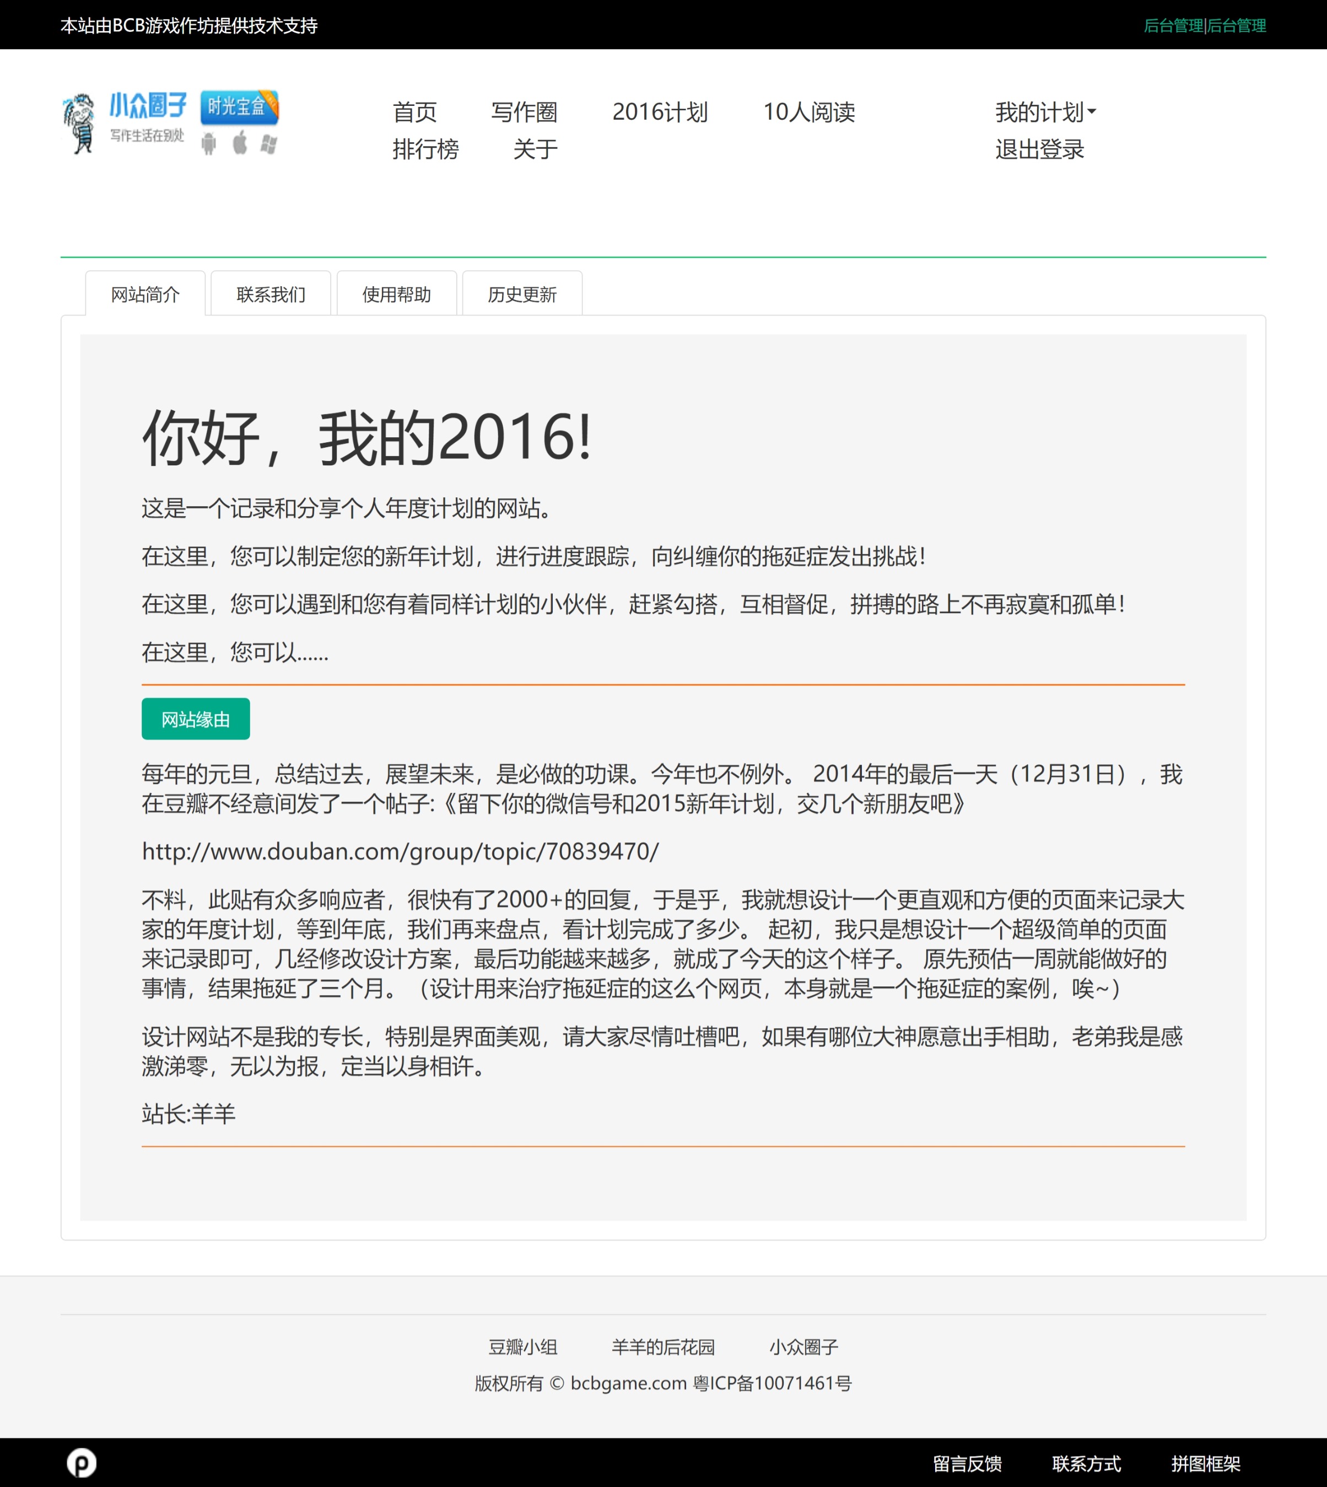Switch to the 联系我们 tab

(271, 294)
